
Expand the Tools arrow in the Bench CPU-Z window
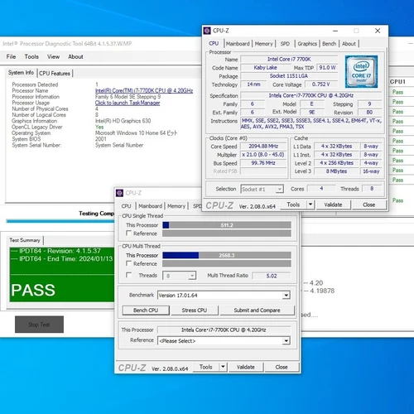[x=223, y=367]
